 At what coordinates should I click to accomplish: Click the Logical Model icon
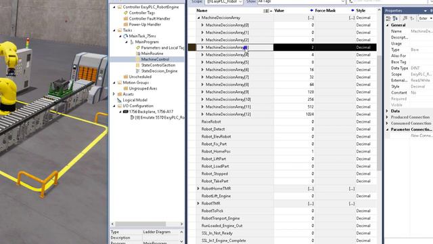[x=120, y=100]
